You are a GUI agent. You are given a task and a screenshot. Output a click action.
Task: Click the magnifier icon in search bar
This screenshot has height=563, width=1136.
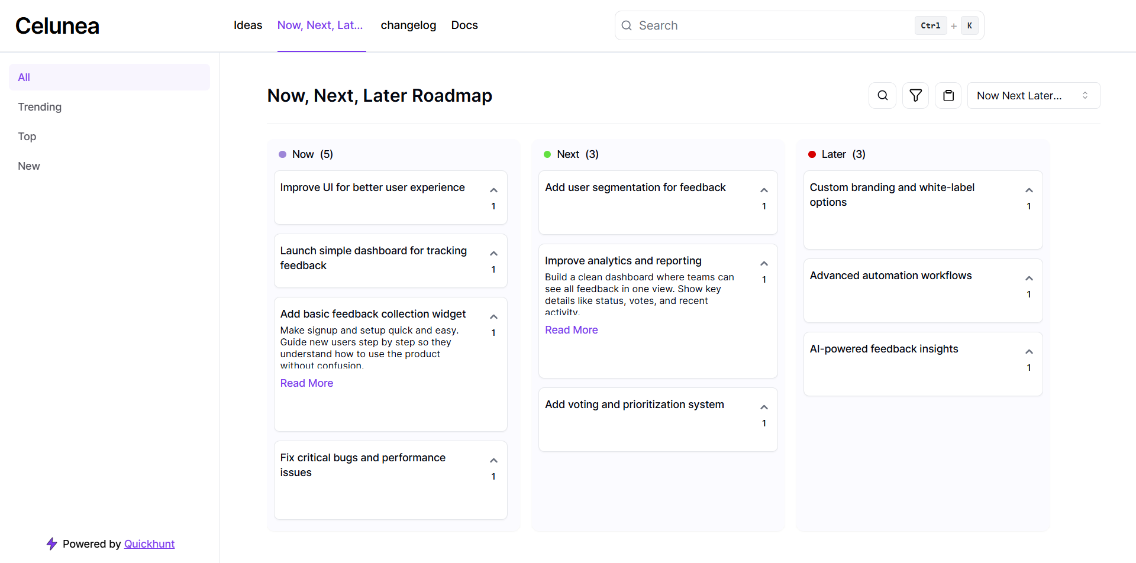(x=627, y=25)
